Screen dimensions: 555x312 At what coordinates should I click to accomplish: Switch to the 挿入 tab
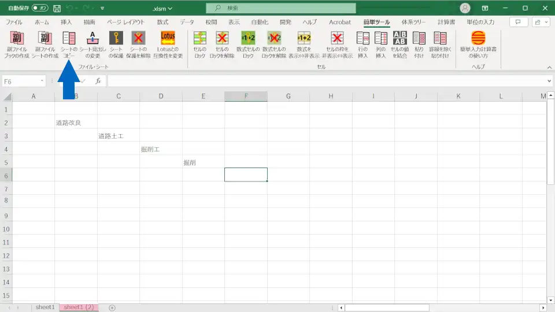66,22
